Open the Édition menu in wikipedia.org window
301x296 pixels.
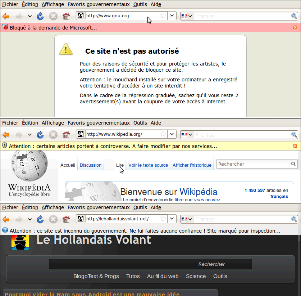30,123
